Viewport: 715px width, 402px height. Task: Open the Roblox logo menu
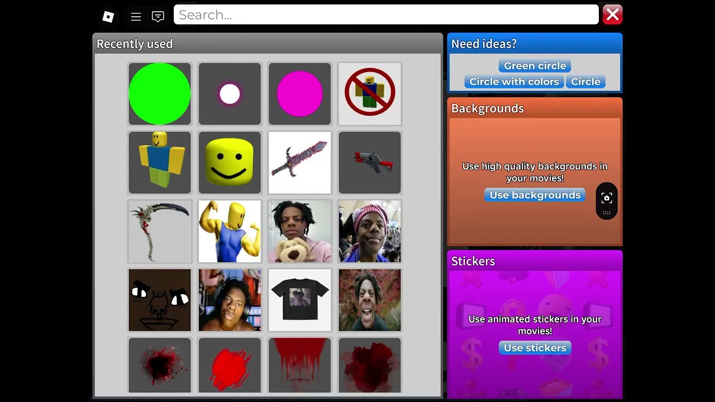point(108,17)
